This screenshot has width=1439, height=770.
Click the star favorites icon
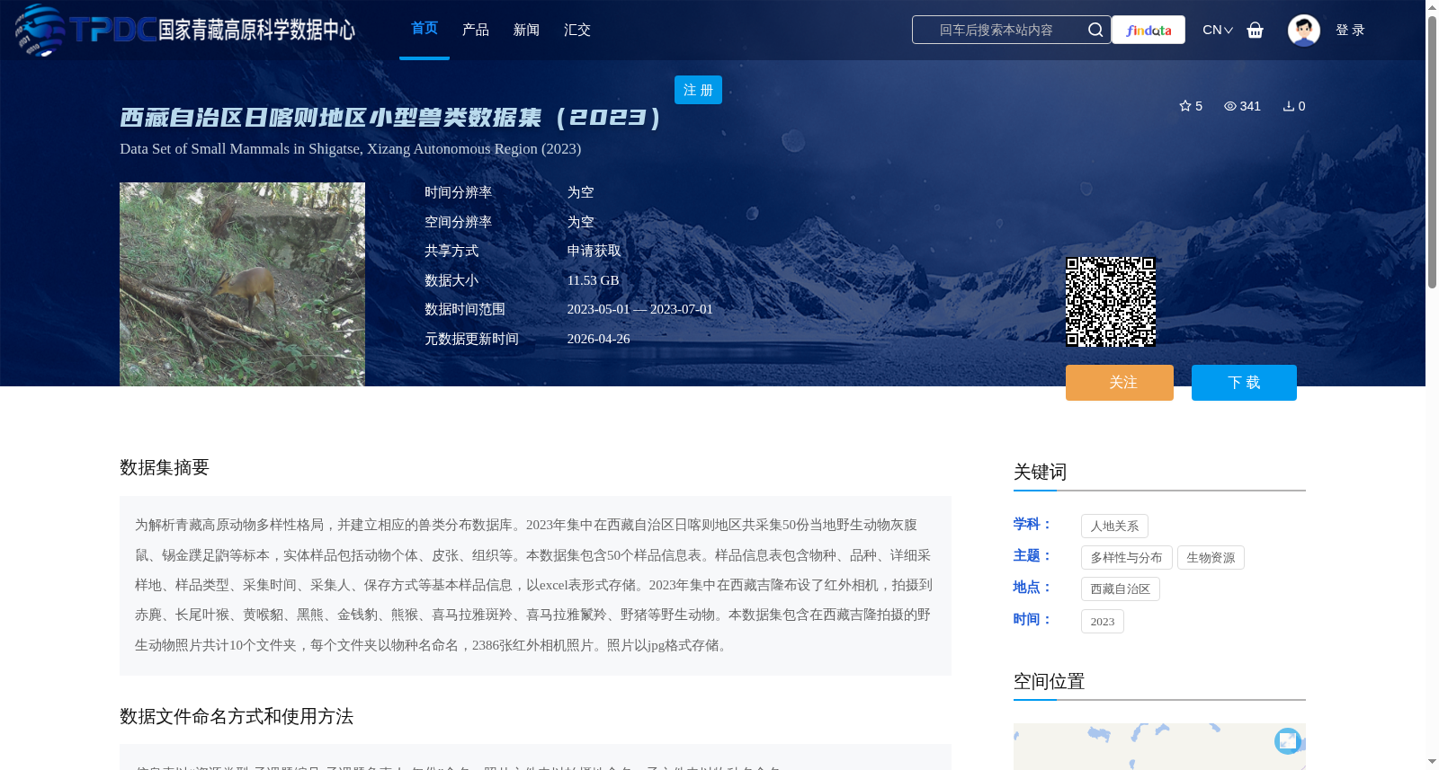pyautogui.click(x=1185, y=106)
